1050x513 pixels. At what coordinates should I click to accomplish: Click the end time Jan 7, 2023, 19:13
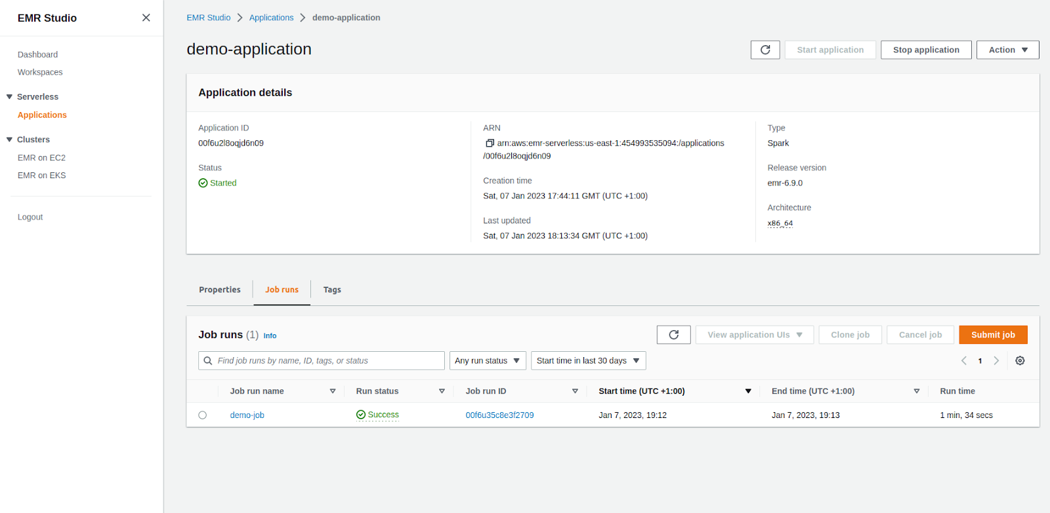tap(805, 415)
